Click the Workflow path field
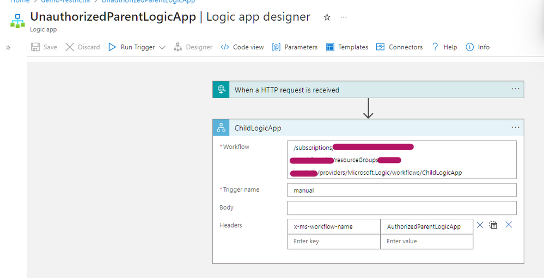Viewport: 544px width, 278px height. (402, 160)
